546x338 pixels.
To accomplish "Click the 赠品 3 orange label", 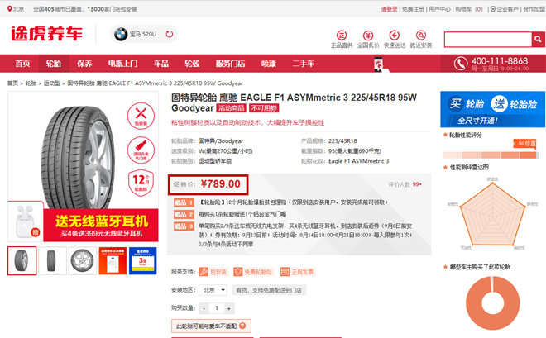I will coord(184,226).
